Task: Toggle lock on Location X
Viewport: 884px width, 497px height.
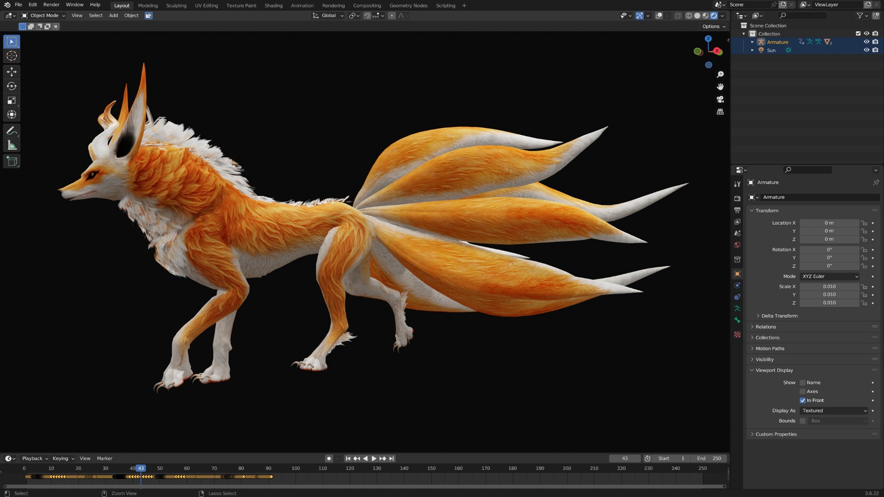Action: [x=864, y=223]
